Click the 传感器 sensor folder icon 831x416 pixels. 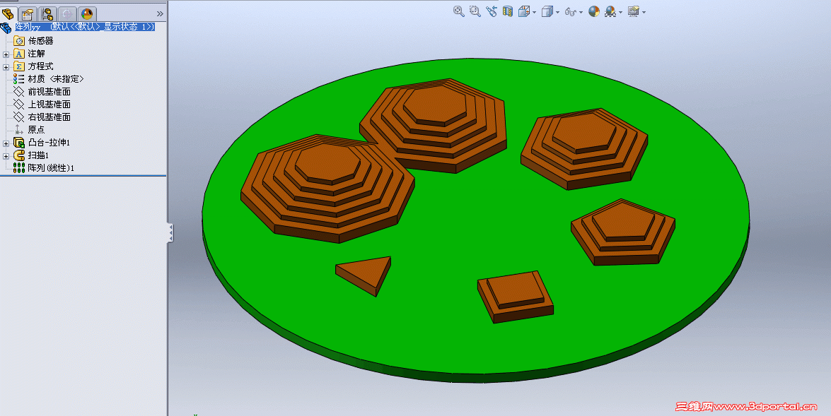pos(19,41)
